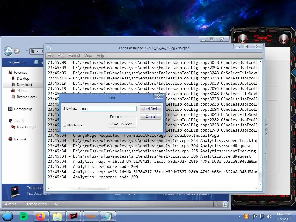Click Notepad vertical scrollbar up arrow
Viewport: 296px width, 222px height.
point(260,62)
